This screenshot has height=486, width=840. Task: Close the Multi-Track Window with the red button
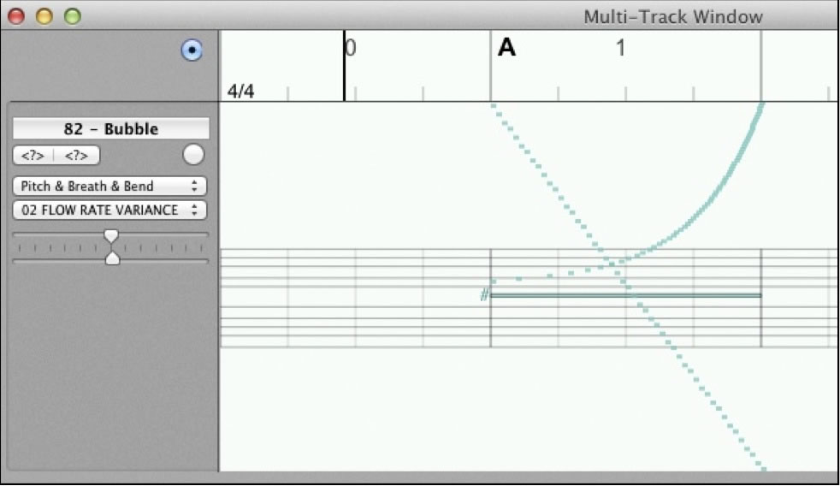click(16, 16)
